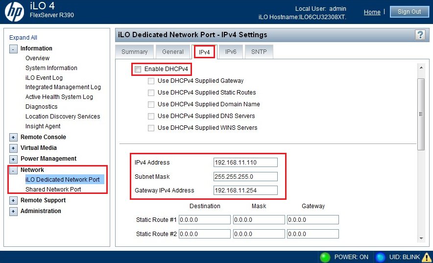Check Use DHCPv4 Supplied Static Routes
This screenshot has height=263, width=433.
pyautogui.click(x=151, y=93)
